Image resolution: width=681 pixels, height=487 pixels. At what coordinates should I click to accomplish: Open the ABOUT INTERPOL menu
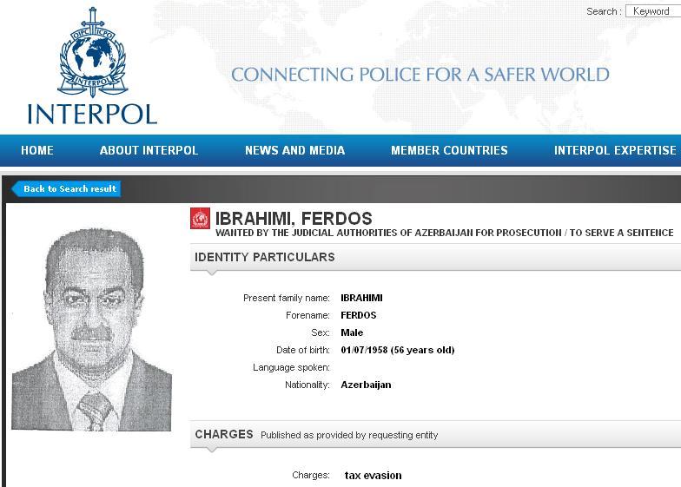(x=149, y=150)
